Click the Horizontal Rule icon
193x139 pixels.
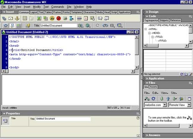[79, 18]
